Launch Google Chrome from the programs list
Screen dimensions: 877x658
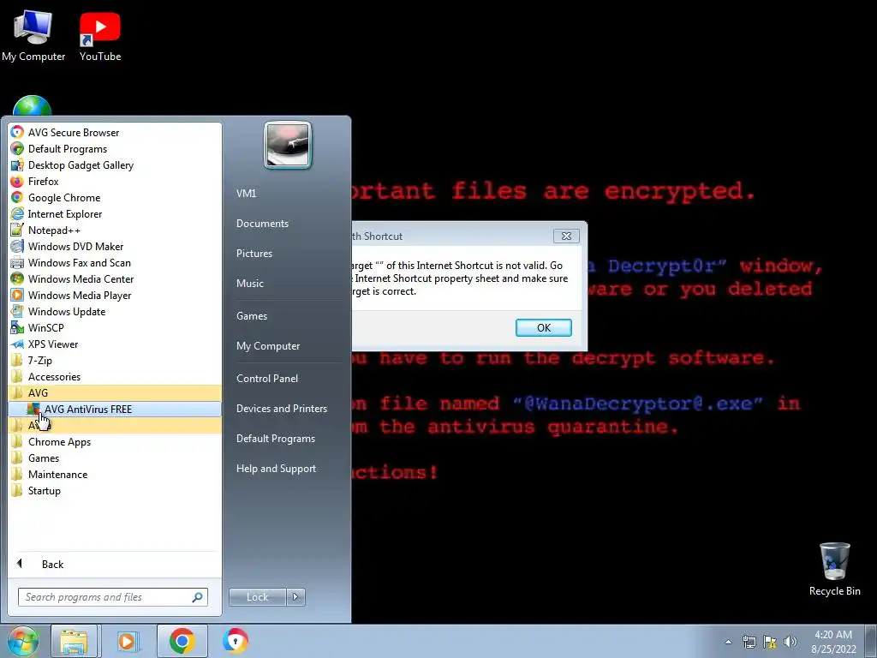(x=115, y=198)
